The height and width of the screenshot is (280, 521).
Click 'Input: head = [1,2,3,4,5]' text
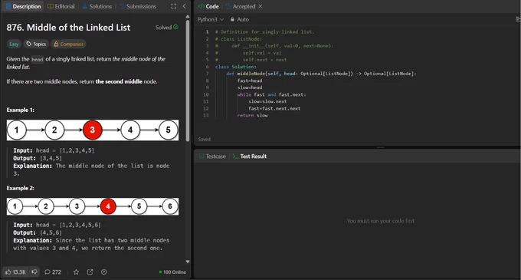pos(54,150)
